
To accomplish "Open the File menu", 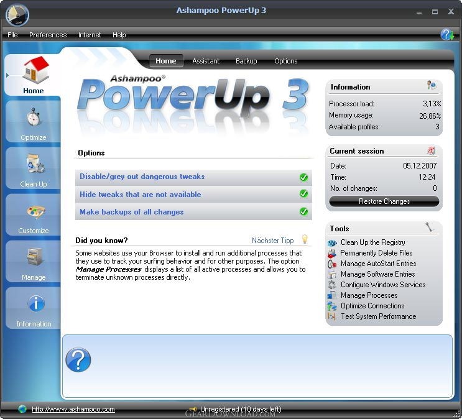I will 12,35.
